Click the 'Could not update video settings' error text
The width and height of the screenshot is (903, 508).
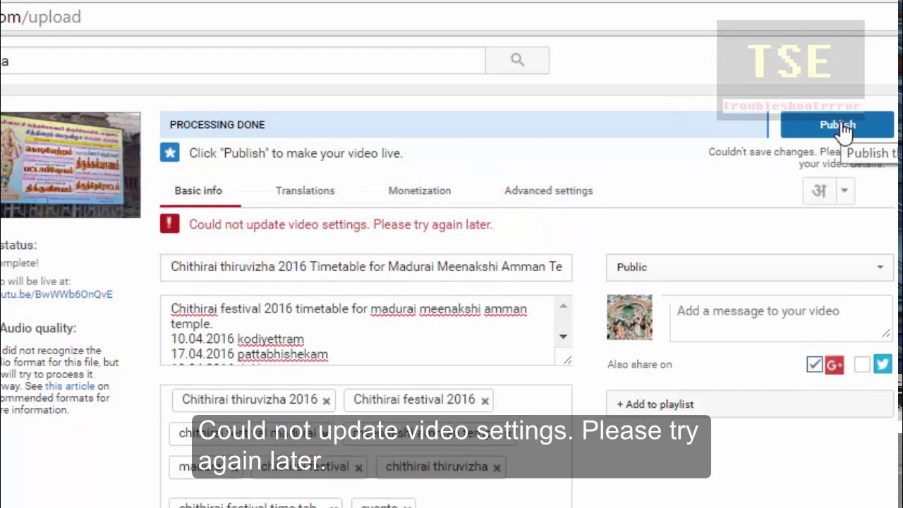341,224
